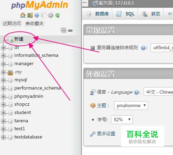Click the performance_schema database icon

pyautogui.click(x=10, y=89)
